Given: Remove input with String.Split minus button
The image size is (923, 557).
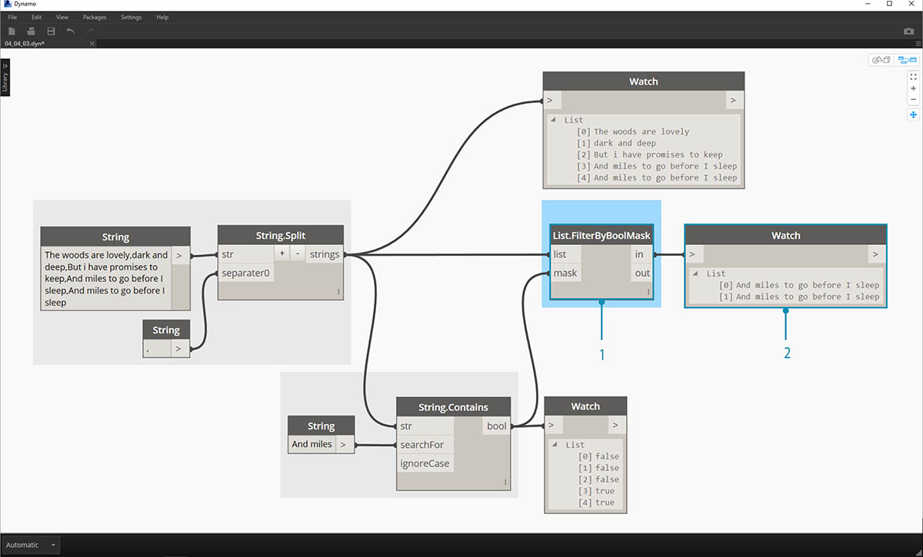Looking at the screenshot, I should pos(297,254).
